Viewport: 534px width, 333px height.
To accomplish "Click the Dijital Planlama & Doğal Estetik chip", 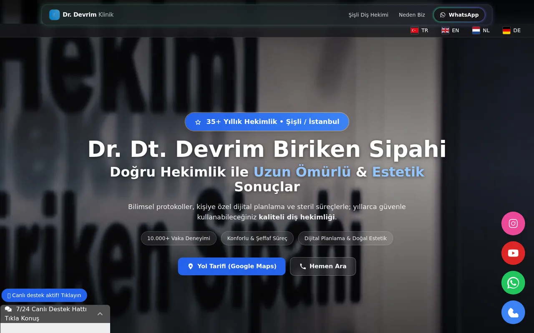I will pos(345,239).
